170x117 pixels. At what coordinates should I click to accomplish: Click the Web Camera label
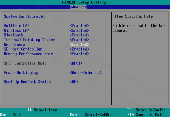tap(15, 44)
